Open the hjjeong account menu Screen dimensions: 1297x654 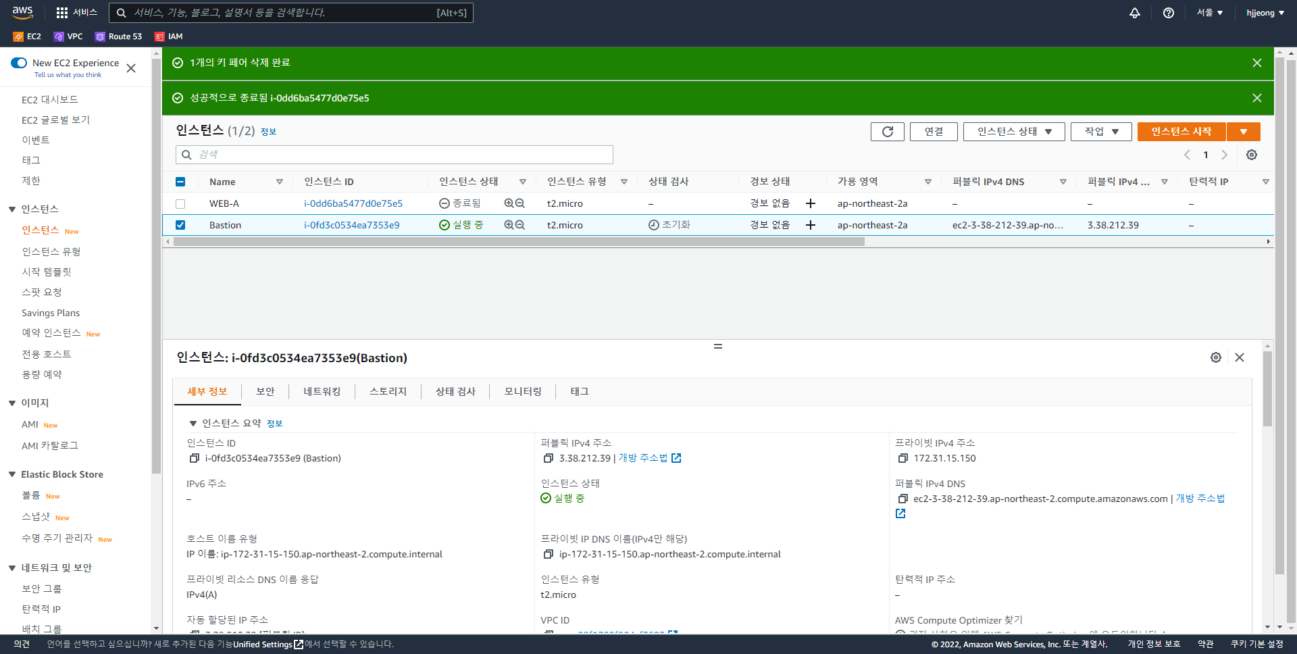point(1265,13)
